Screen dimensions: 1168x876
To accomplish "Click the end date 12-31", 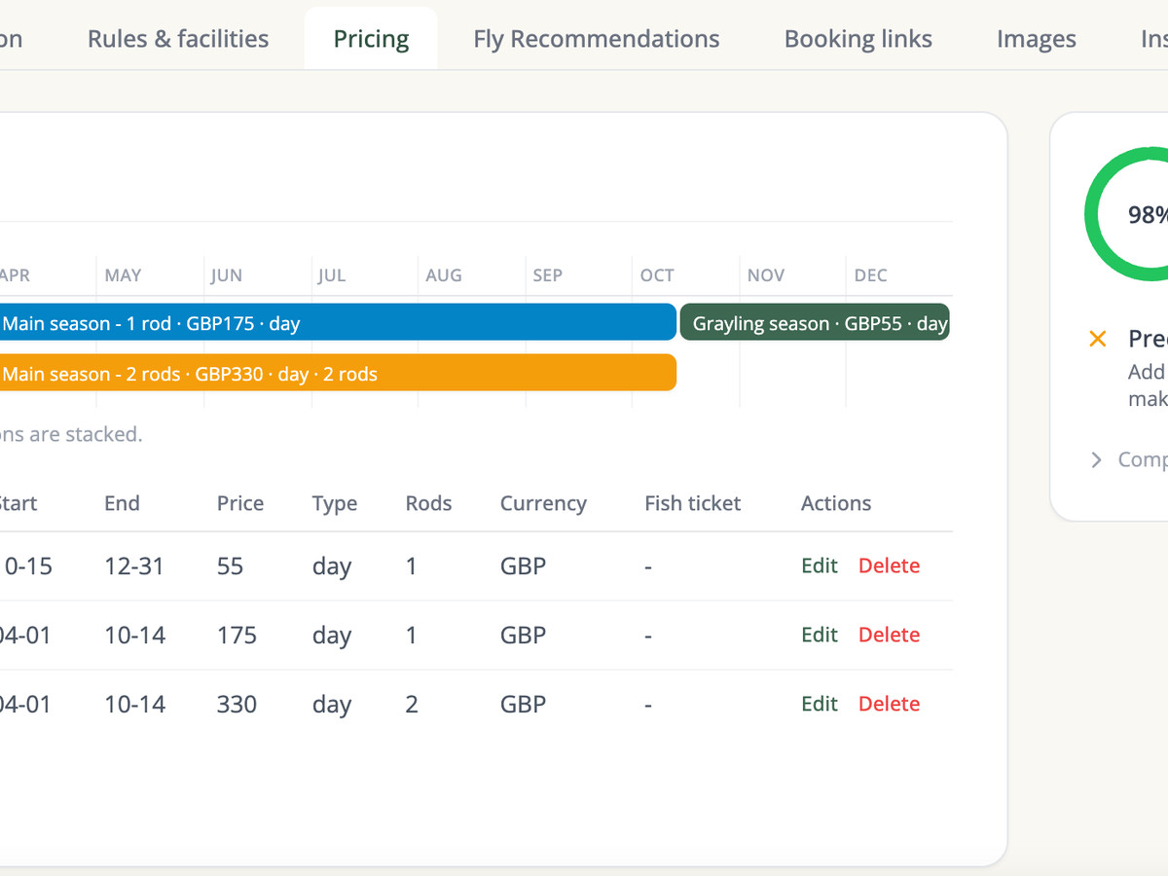I will (x=134, y=566).
